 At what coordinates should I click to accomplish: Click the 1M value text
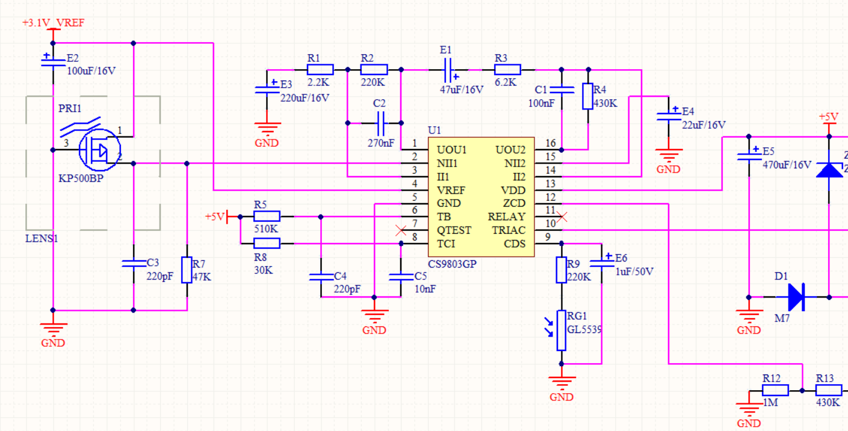770,403
